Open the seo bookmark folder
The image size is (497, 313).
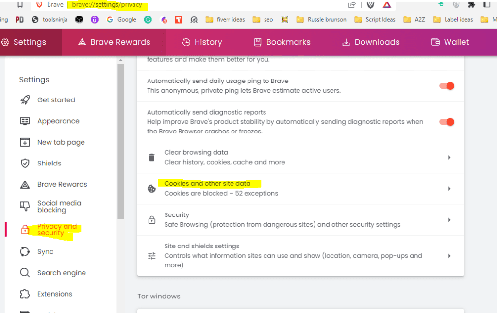(x=263, y=19)
